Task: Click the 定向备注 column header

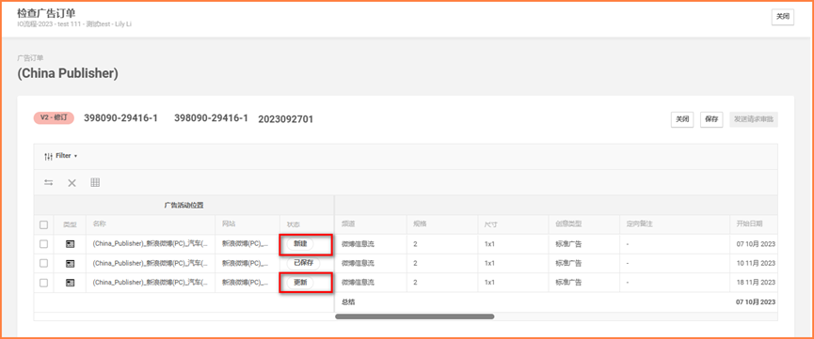Action: click(x=640, y=224)
